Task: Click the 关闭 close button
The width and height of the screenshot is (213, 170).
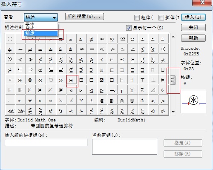Action: click(x=193, y=27)
